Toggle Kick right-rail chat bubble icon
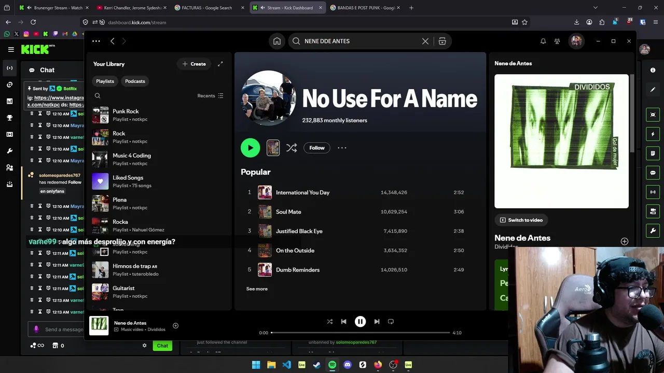The height and width of the screenshot is (373, 664). coord(653,173)
